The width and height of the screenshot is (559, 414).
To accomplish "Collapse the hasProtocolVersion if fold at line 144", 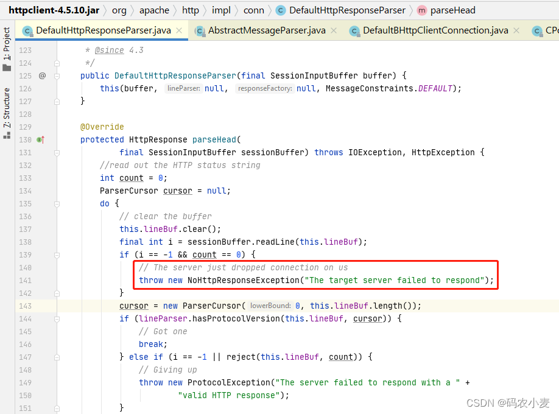I will pyautogui.click(x=57, y=319).
